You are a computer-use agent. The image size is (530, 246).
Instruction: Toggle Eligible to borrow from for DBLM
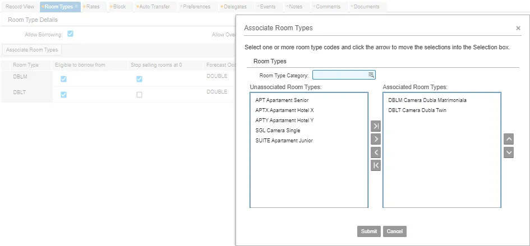click(63, 79)
